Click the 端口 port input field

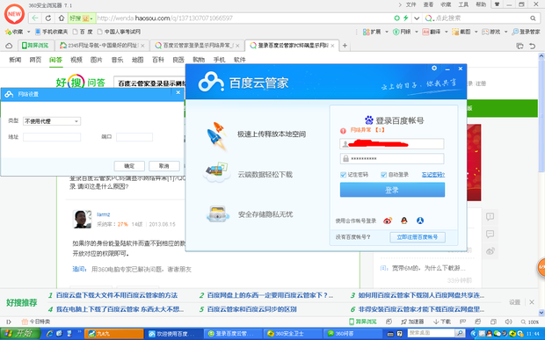point(134,137)
